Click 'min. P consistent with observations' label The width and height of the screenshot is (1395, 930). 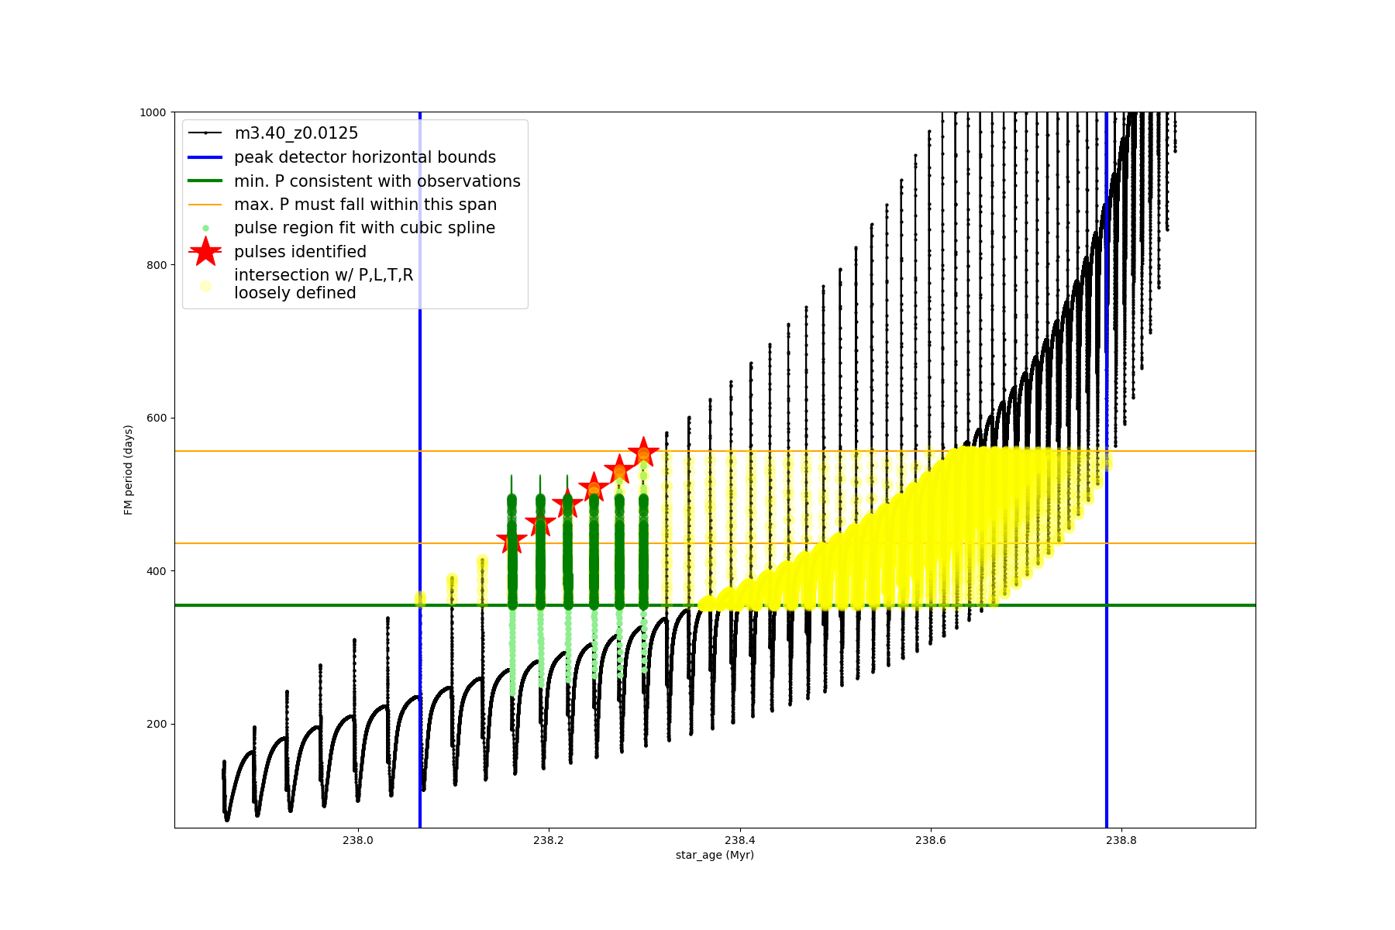[x=377, y=181]
